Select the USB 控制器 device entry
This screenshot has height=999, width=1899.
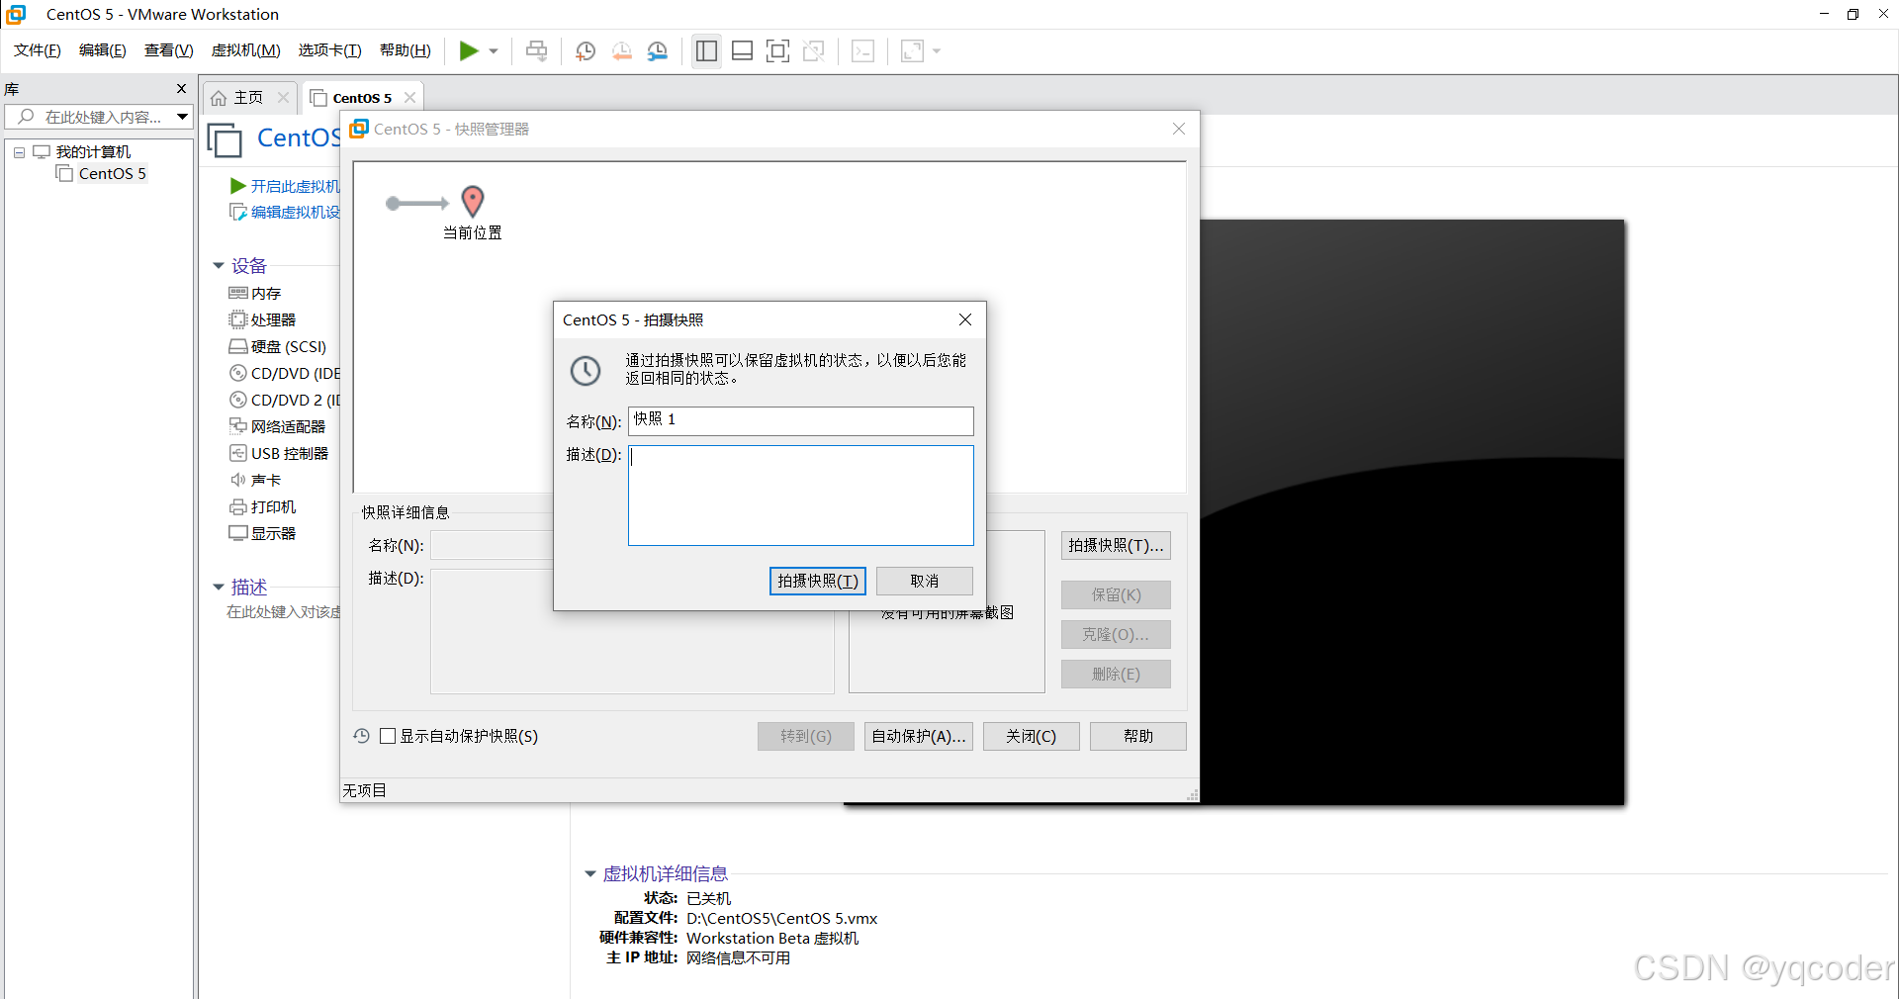279,454
